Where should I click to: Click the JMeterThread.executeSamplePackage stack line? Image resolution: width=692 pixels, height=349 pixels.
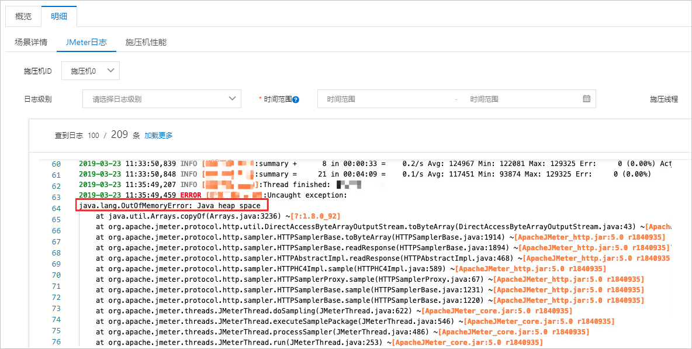(355, 322)
